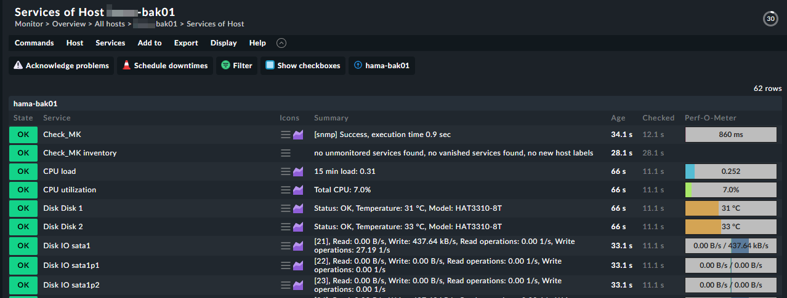Screen dimensions: 787x298
Task: Open the Disk IO sata1 service link
Action: pos(67,246)
